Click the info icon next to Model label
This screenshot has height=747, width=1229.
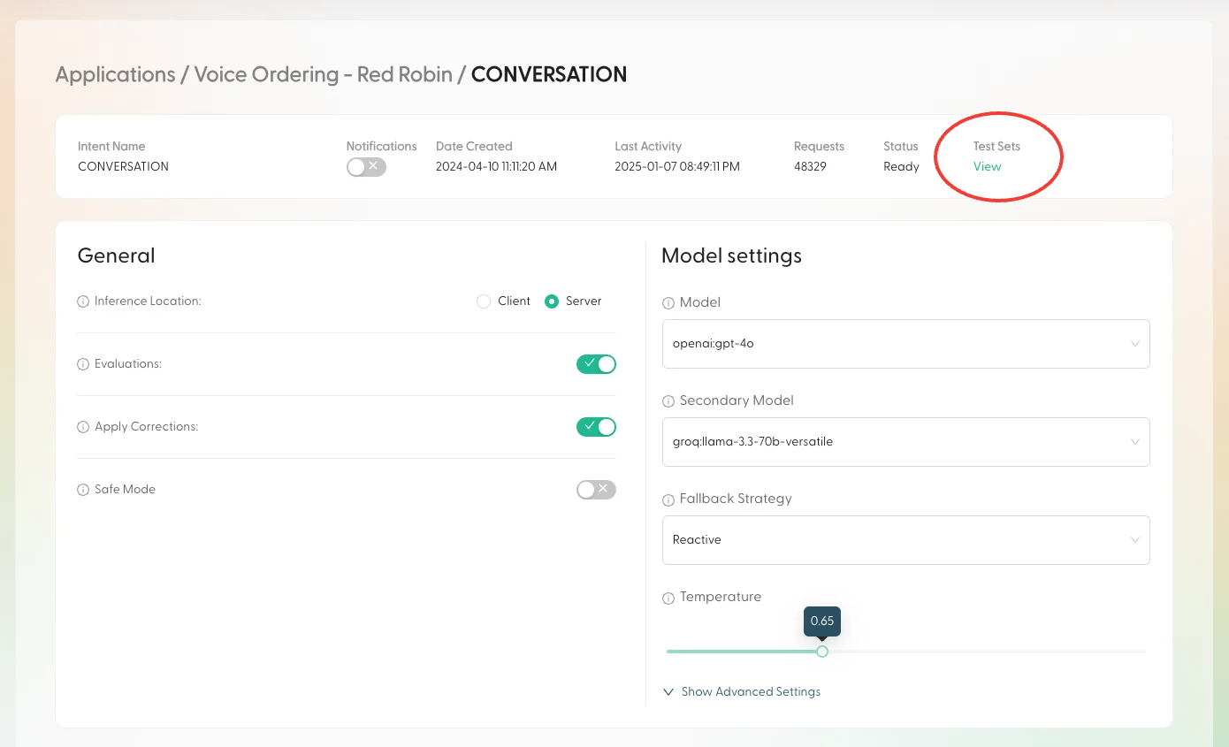click(668, 303)
